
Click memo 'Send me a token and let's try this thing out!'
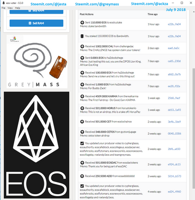(x=112, y=76)
